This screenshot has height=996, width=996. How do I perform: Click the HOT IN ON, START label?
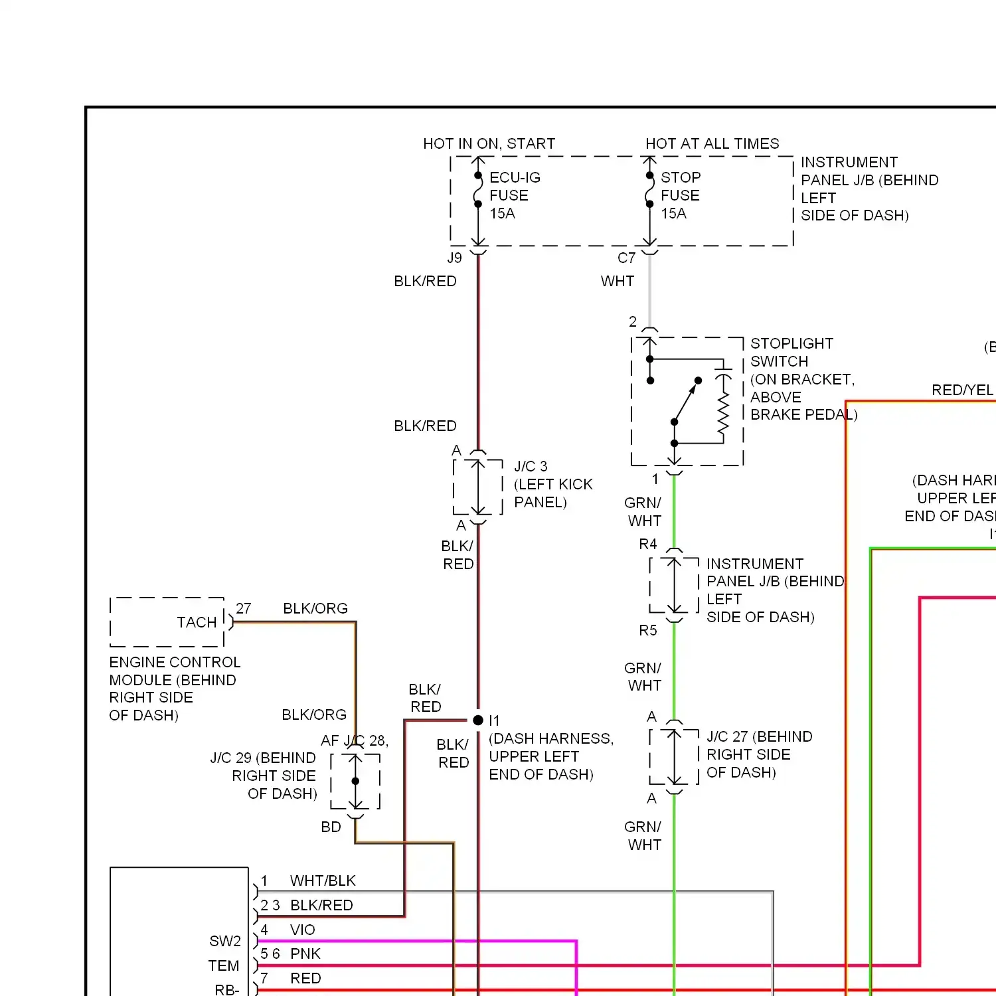(x=489, y=143)
